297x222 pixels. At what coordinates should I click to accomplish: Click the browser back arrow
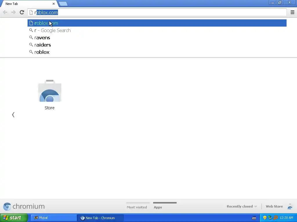(x=5, y=12)
